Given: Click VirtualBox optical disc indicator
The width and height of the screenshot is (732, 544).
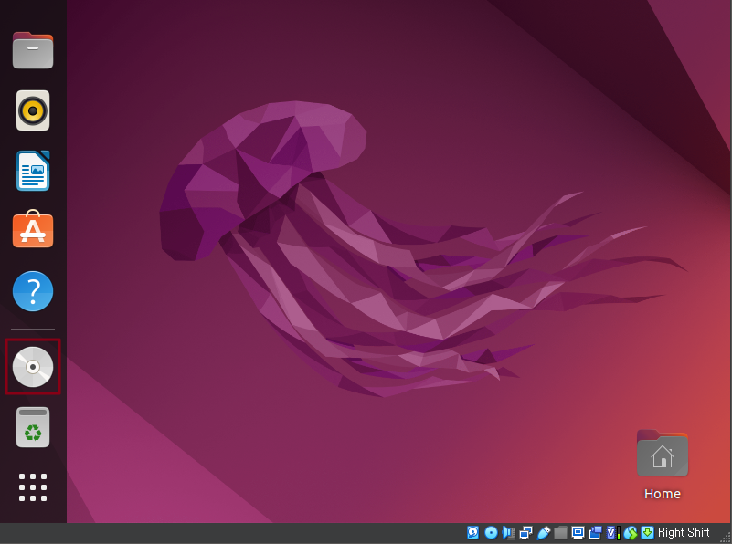Looking at the screenshot, I should click(x=491, y=532).
